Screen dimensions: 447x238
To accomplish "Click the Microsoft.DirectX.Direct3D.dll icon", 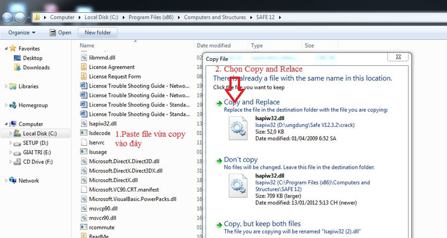I will coord(84,161).
